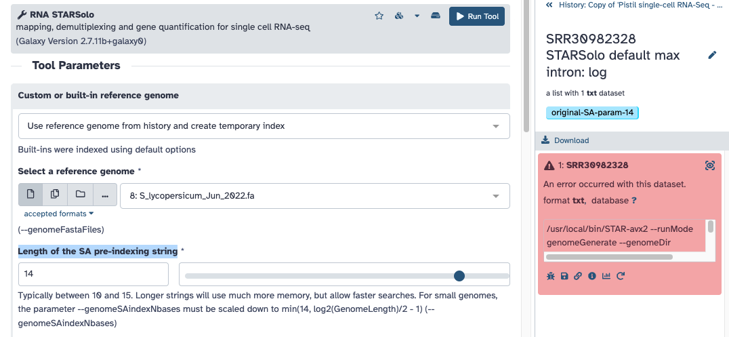Edit collection name with pencil icon
This screenshot has height=337, width=729.
(712, 55)
